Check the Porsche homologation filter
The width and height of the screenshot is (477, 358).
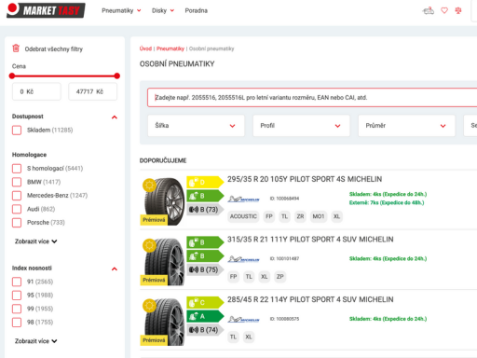[17, 223]
